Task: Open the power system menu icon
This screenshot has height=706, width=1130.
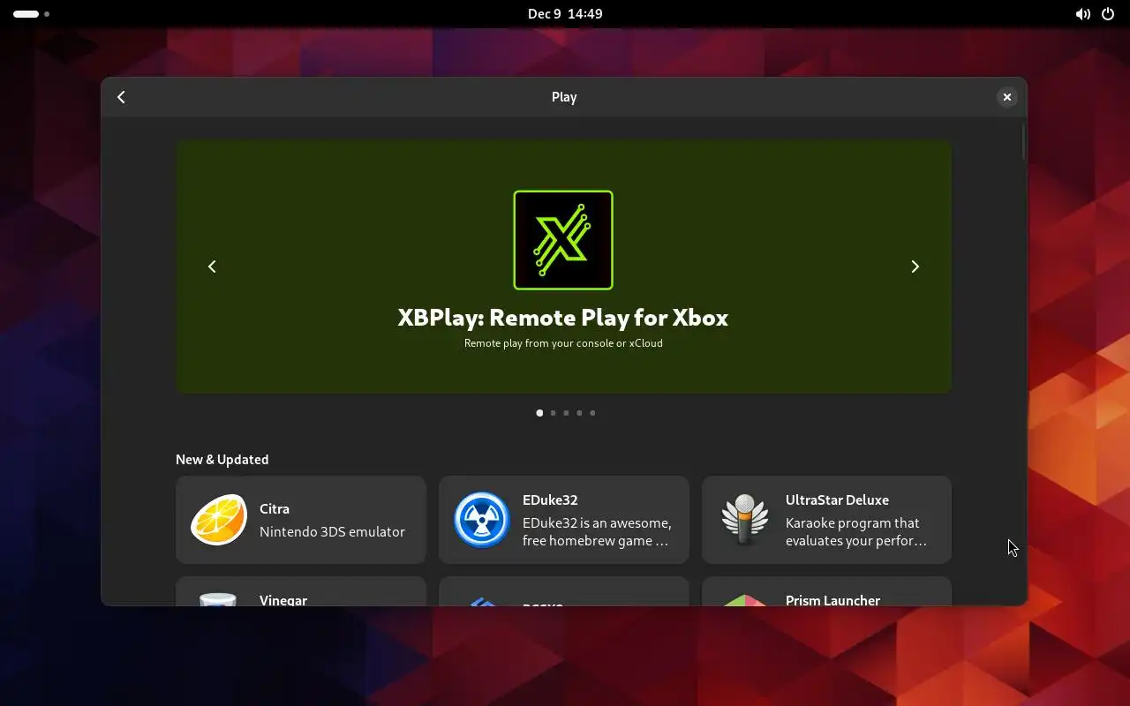Action: [1108, 14]
